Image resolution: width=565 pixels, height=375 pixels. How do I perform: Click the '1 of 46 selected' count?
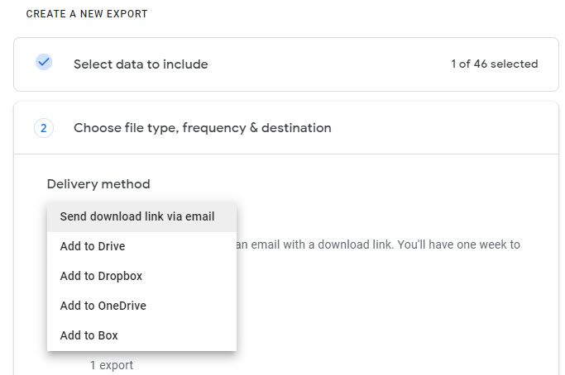494,64
